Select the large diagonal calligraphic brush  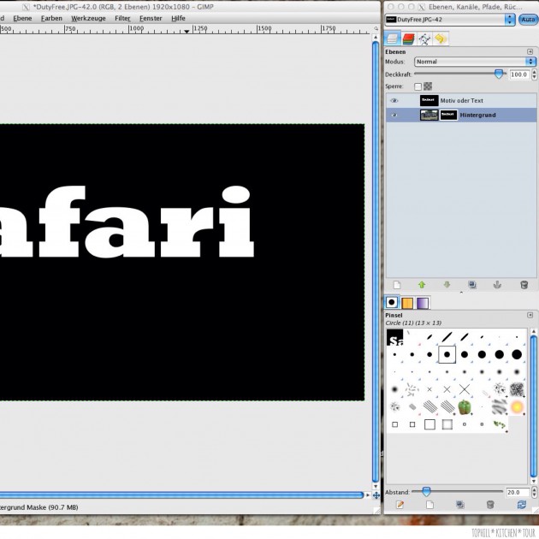pos(447,337)
